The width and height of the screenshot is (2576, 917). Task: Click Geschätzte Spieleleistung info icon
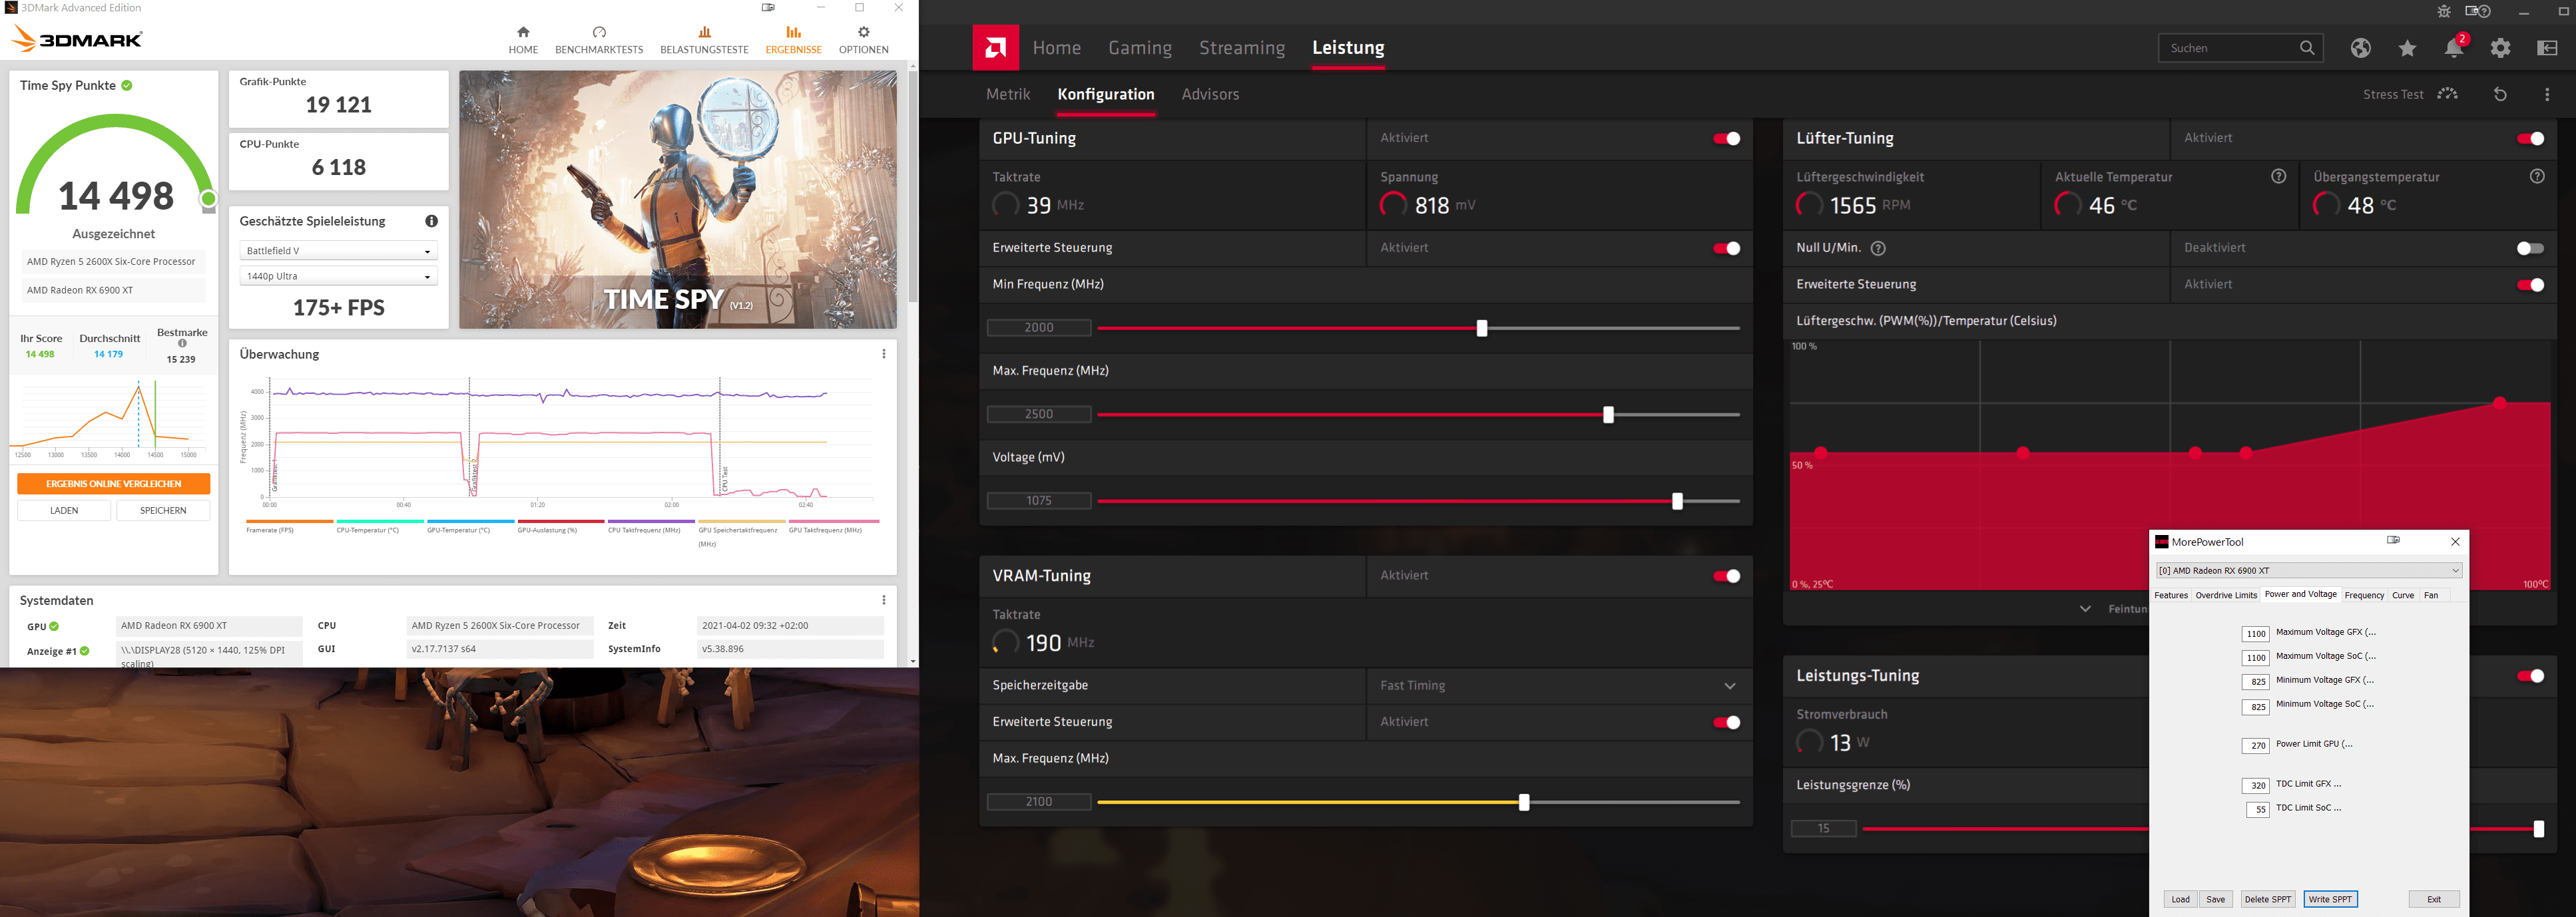pyautogui.click(x=431, y=221)
